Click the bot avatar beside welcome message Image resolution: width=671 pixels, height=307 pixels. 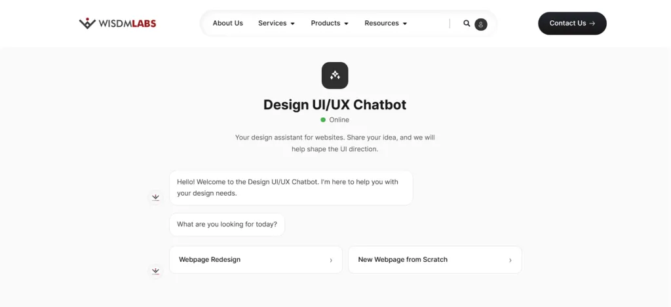pos(155,197)
